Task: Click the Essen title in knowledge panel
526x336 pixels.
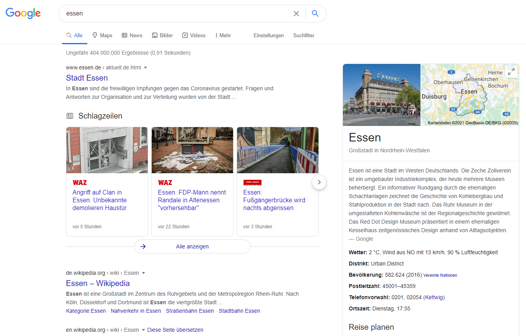Action: pos(365,137)
